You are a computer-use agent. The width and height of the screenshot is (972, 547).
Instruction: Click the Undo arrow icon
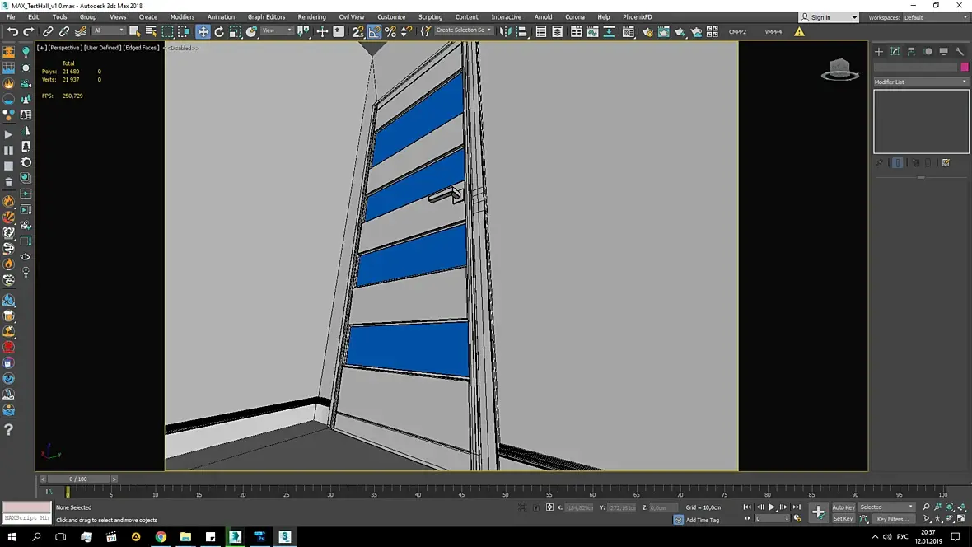12,31
